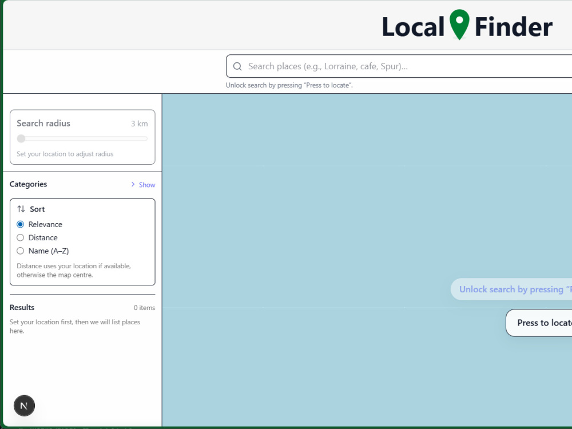Focus the Search places input field

(x=399, y=66)
